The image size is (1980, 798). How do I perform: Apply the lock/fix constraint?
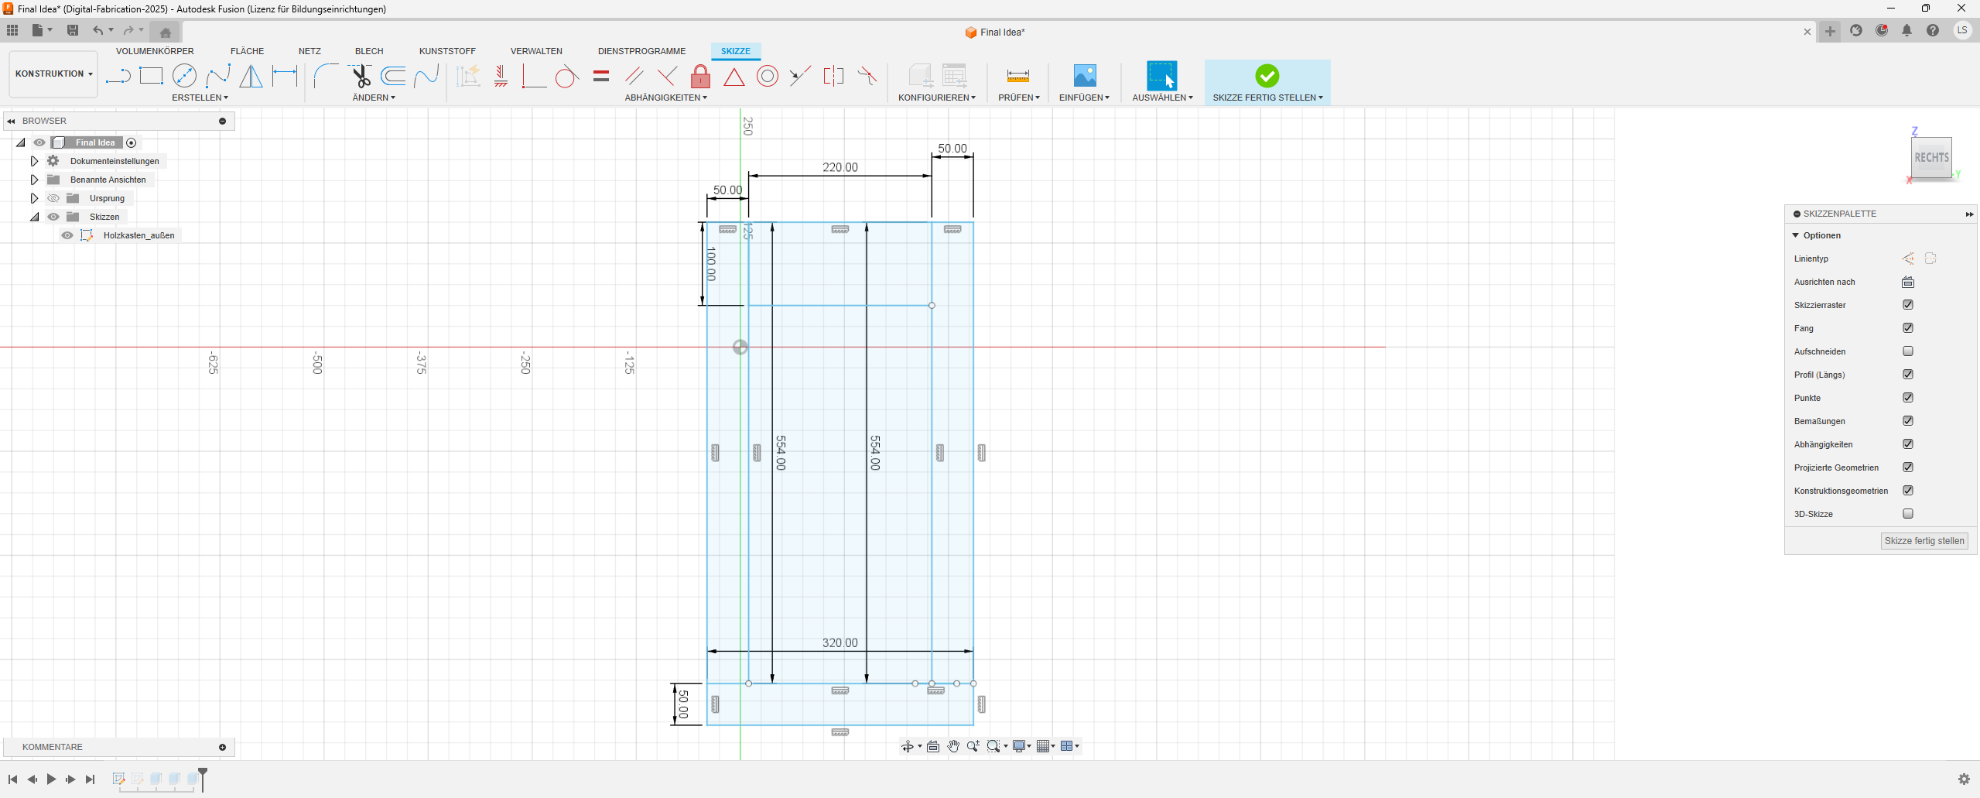[x=700, y=76]
